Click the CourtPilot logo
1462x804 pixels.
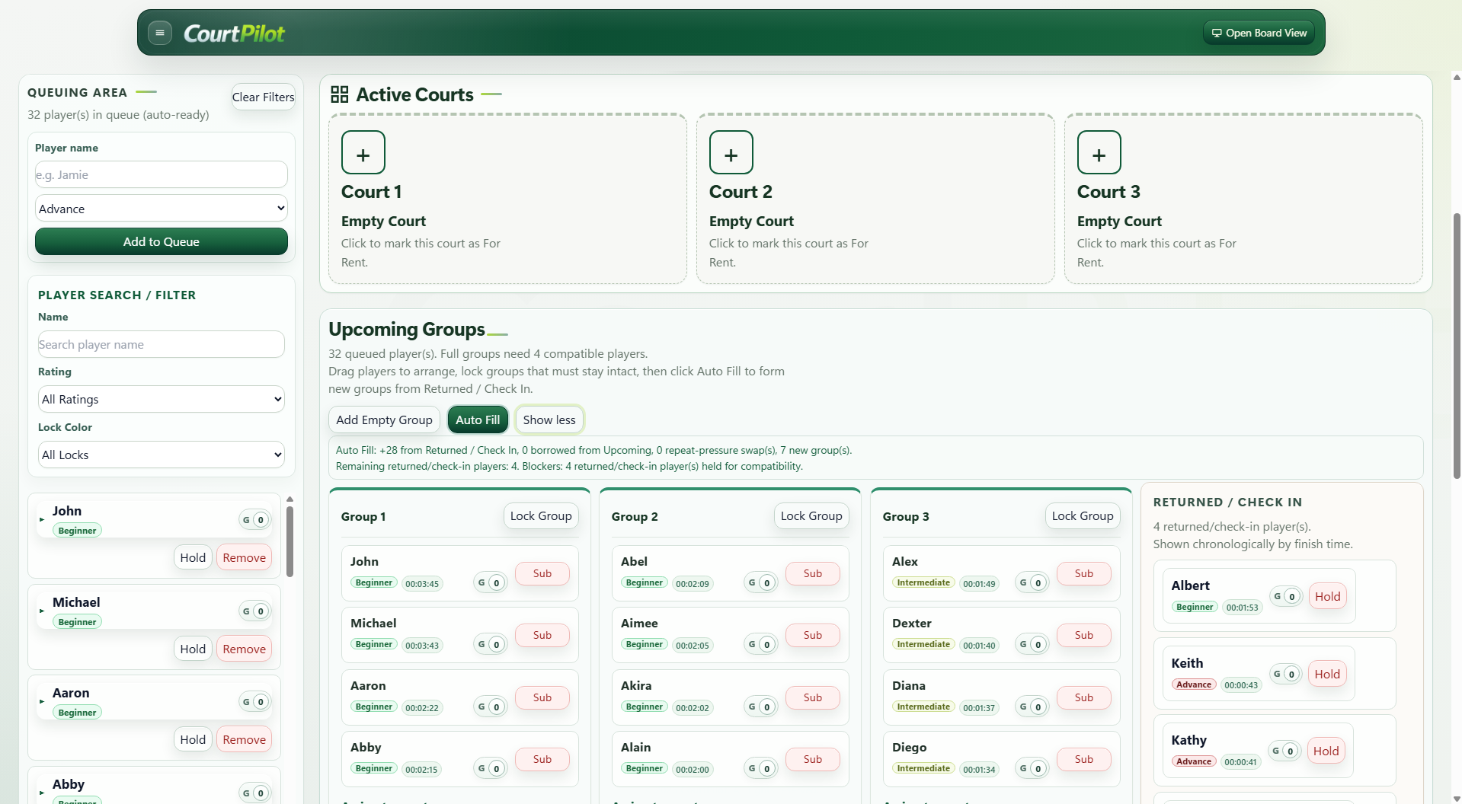pos(234,33)
